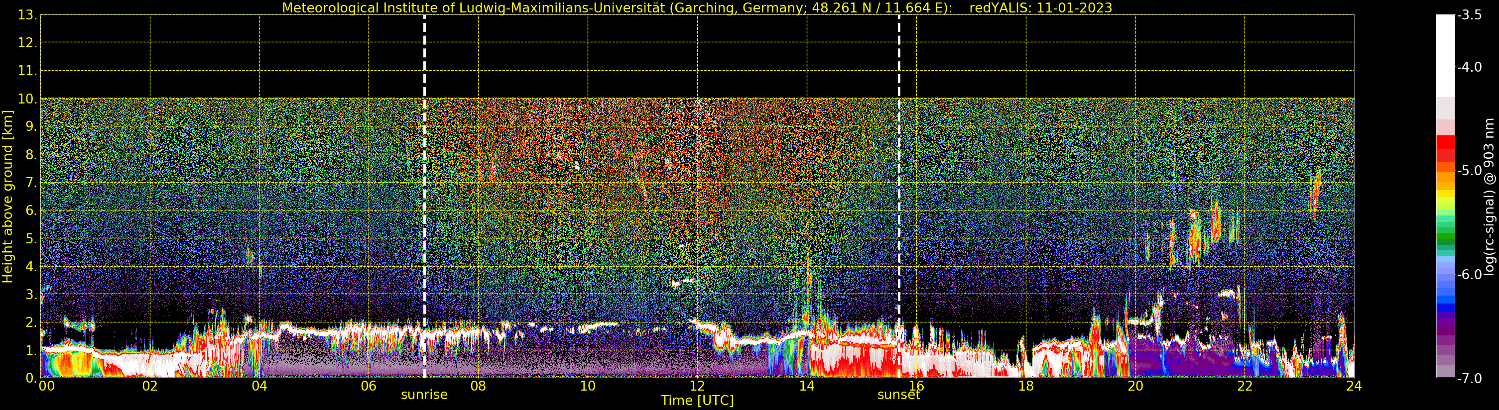Click the '10.' height axis tick label
This screenshot has height=410, width=1499.
click(x=27, y=99)
